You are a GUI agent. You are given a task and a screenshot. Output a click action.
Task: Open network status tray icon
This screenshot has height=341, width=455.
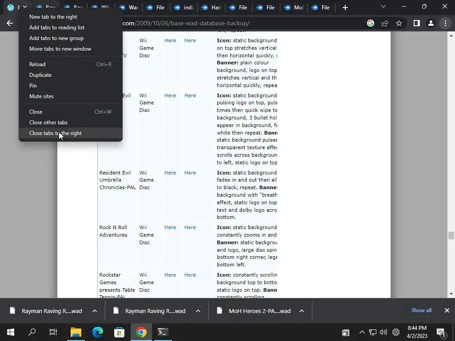(x=373, y=332)
